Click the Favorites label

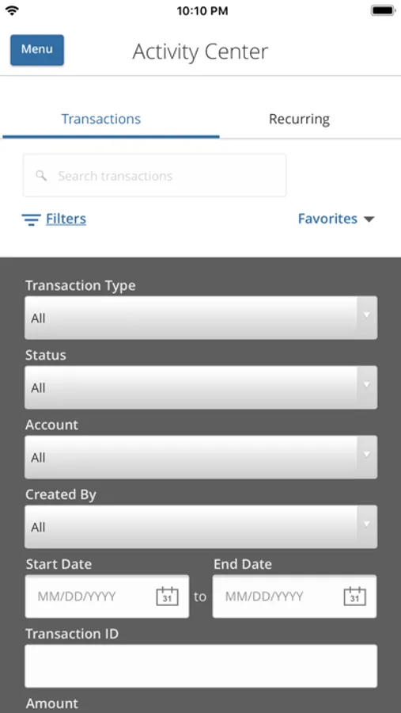point(327,219)
